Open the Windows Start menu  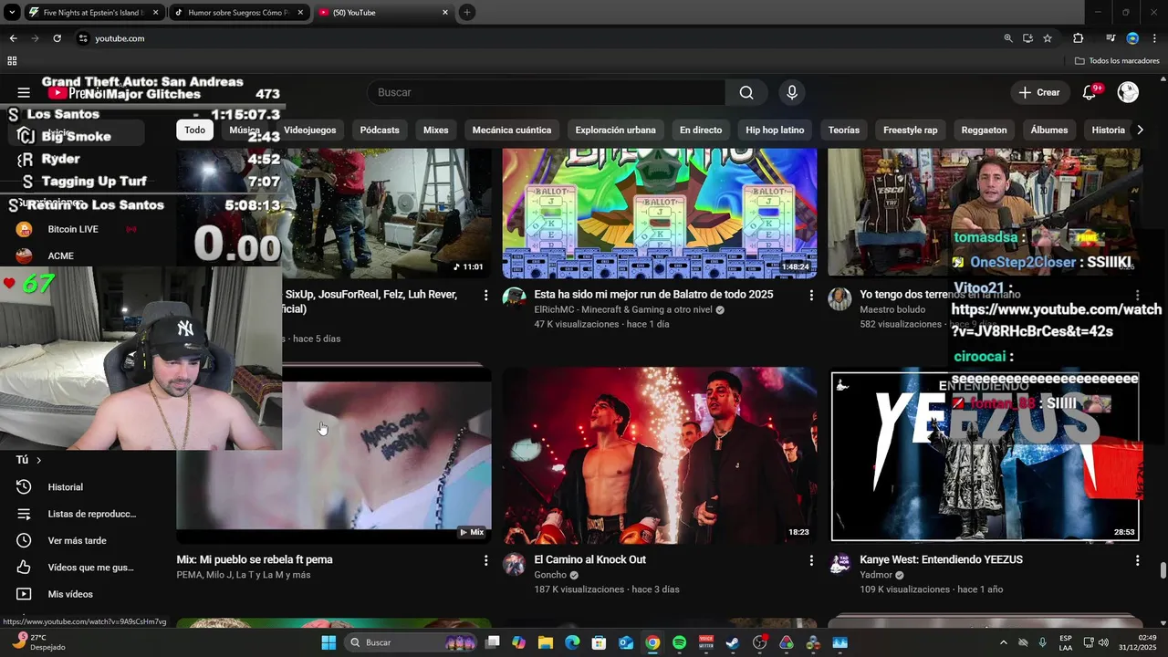[x=328, y=642]
